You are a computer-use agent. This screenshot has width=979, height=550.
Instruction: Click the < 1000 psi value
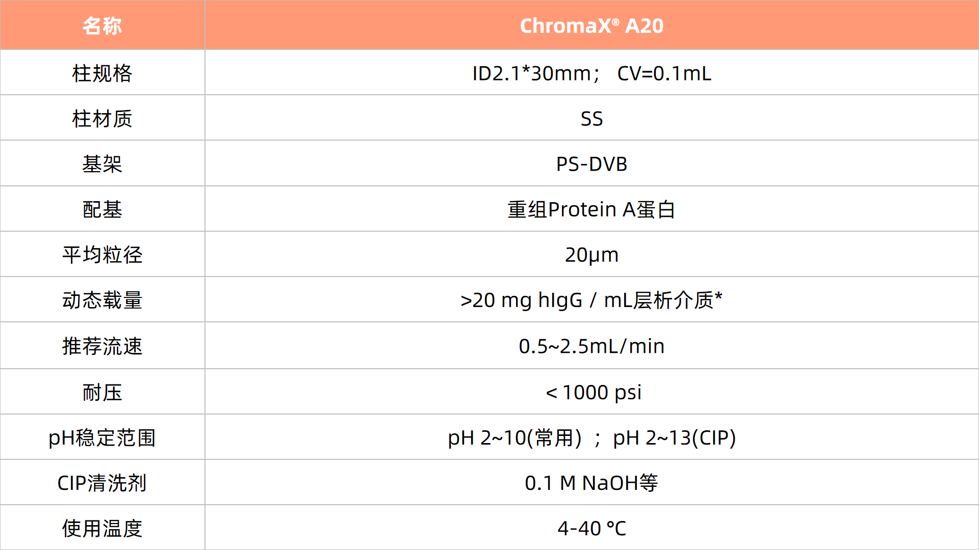coord(594,393)
